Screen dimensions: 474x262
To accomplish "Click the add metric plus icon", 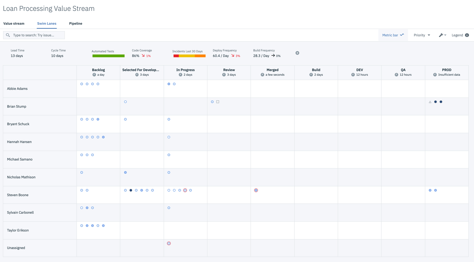I will click(297, 53).
